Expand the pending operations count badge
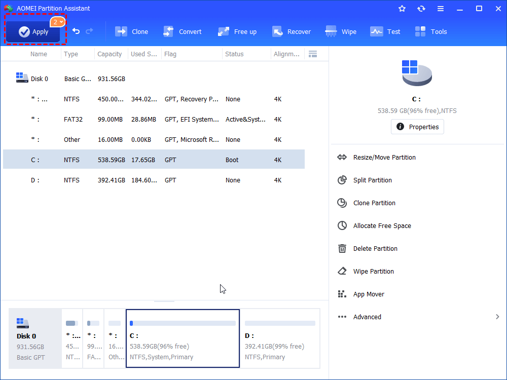 [x=58, y=22]
